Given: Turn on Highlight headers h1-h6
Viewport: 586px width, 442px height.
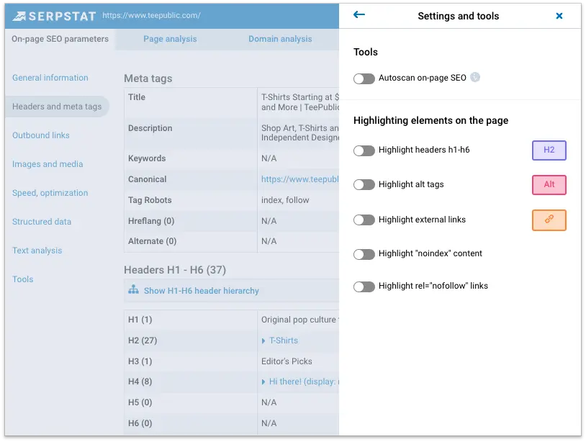Looking at the screenshot, I should (x=364, y=150).
